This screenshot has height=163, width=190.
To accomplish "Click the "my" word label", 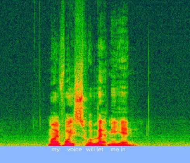I will (55, 150).
